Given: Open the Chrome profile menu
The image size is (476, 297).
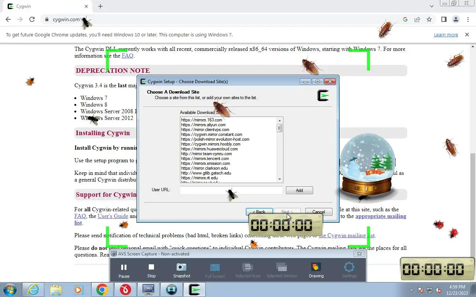Looking at the screenshot, I should 456,19.
